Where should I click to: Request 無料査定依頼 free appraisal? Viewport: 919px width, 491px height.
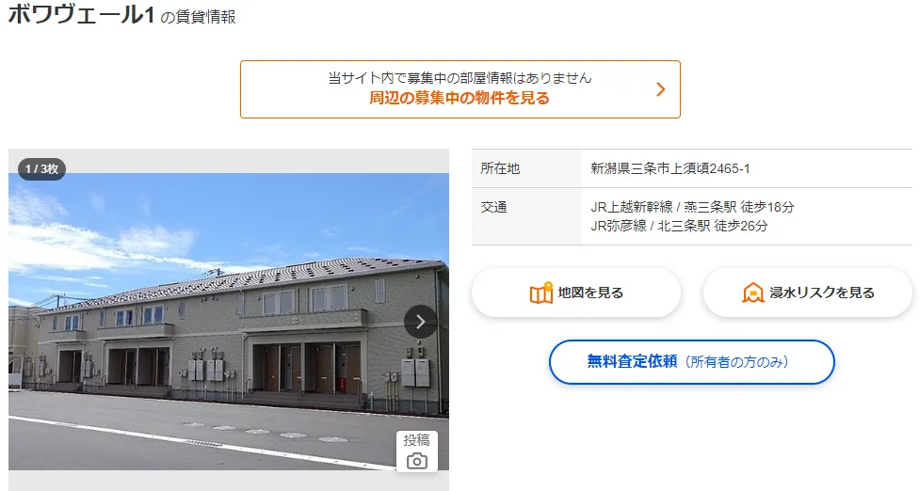(x=691, y=362)
